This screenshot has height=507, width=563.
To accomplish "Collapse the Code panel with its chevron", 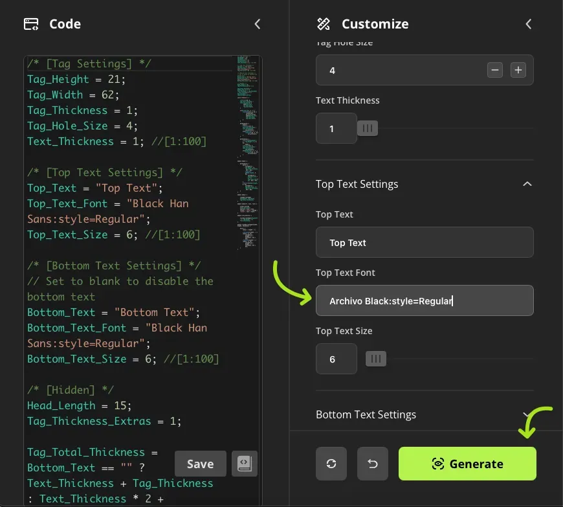I will click(x=258, y=24).
